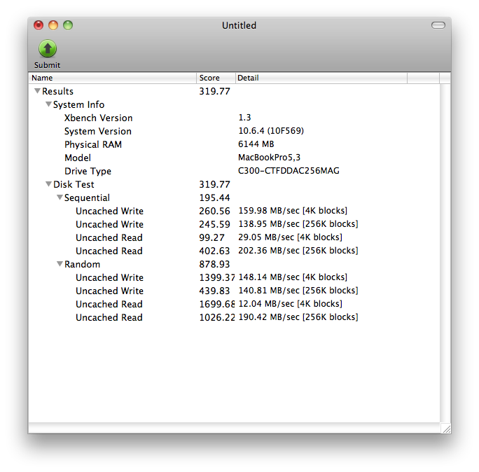Select row with 202.36 MB/sec detail
The width and height of the screenshot is (479, 472).
(x=235, y=251)
